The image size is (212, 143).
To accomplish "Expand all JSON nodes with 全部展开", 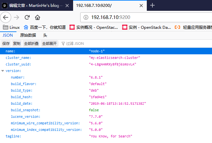I will pos(49,44).
